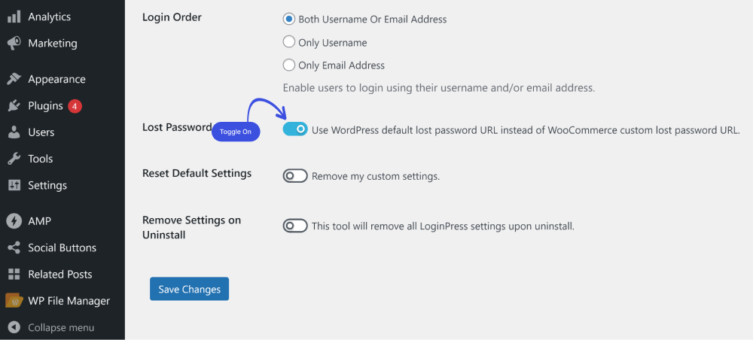The image size is (753, 340).
Task: Click the Tools wrench icon
Action: coord(14,159)
